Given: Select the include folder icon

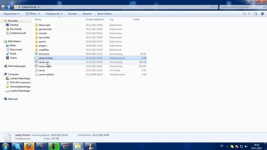Looking at the screenshot, I should click(x=36, y=33).
